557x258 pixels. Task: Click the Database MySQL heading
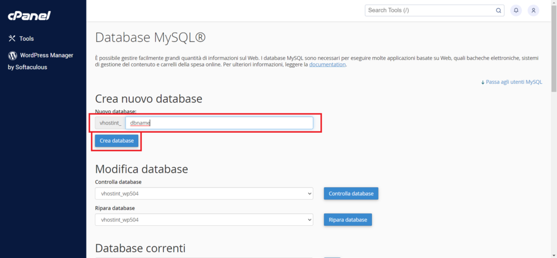(150, 38)
